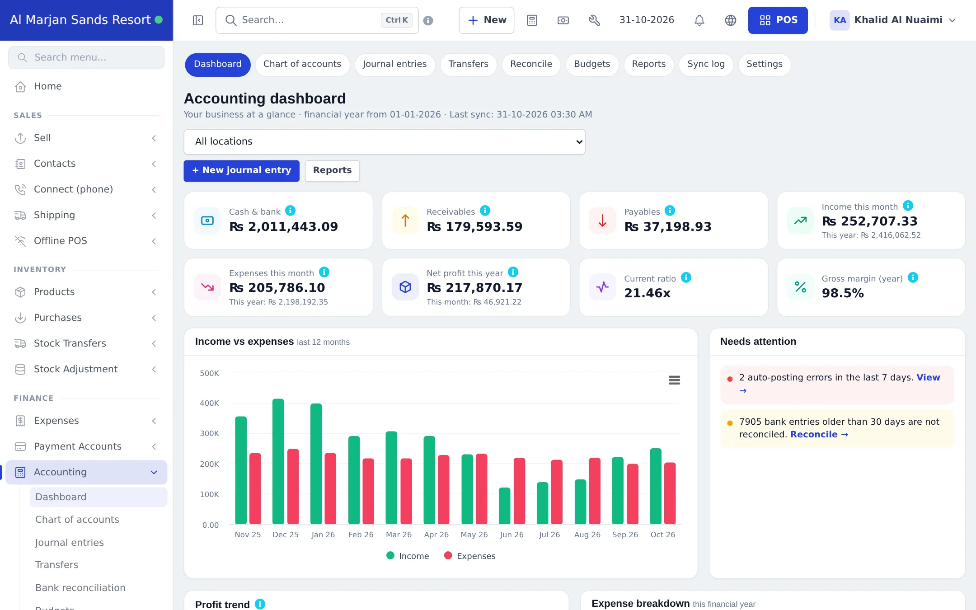Open notifications bell

point(699,20)
